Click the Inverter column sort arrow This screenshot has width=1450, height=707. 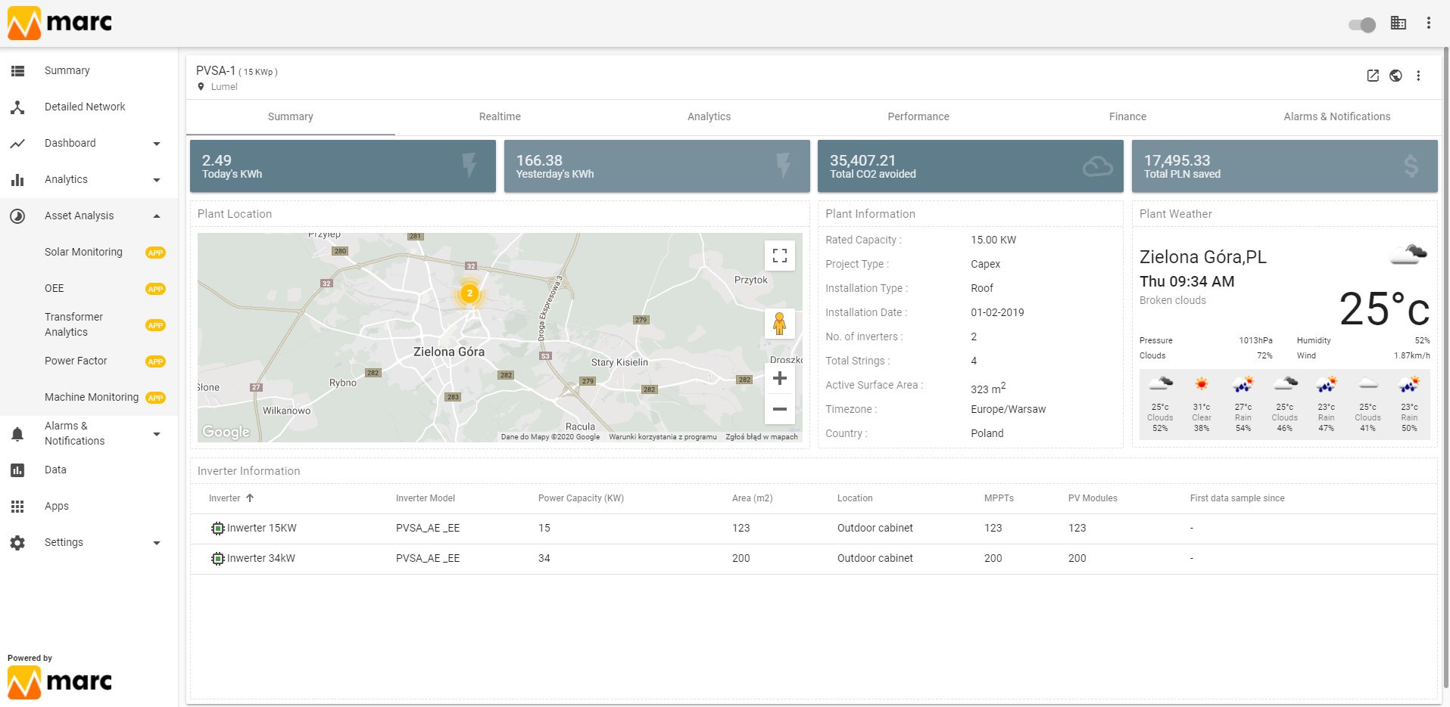(250, 498)
